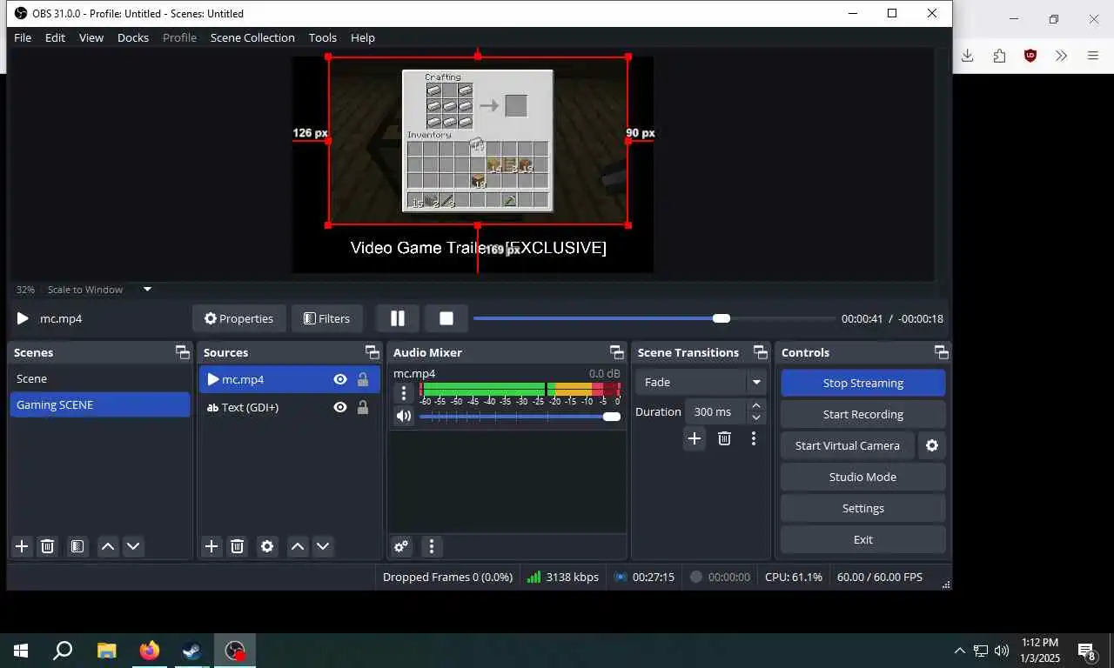Toggle visibility of Text (GDI+) source
1114x668 pixels.
coord(340,407)
